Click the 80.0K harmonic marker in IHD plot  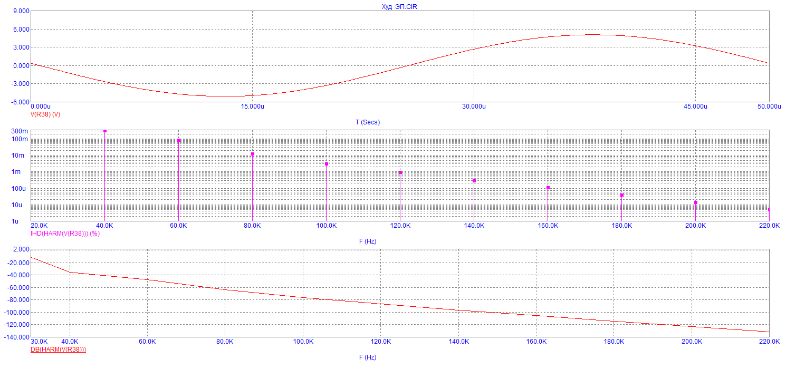(x=253, y=154)
